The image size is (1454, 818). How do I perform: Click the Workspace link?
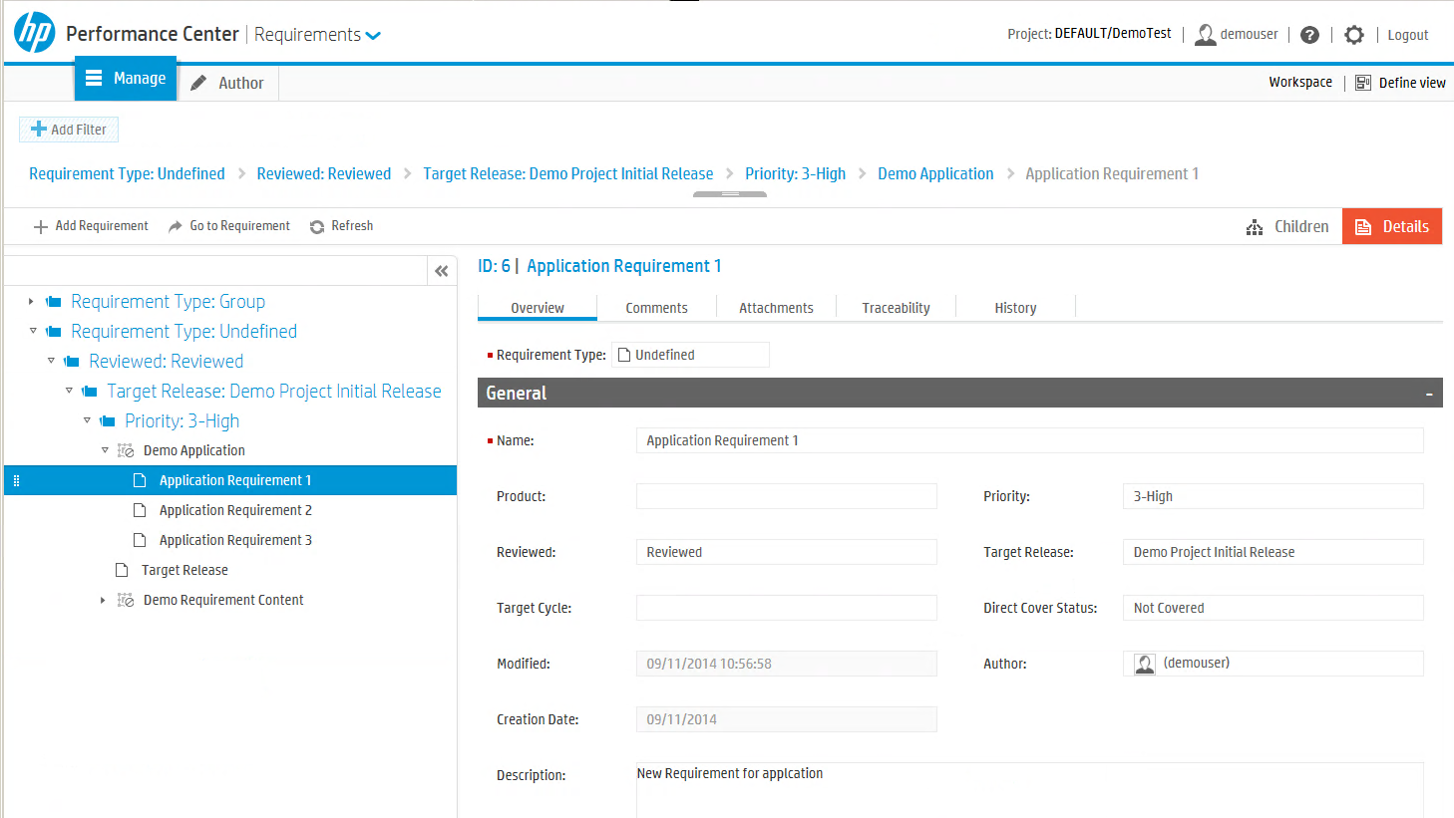click(1300, 83)
